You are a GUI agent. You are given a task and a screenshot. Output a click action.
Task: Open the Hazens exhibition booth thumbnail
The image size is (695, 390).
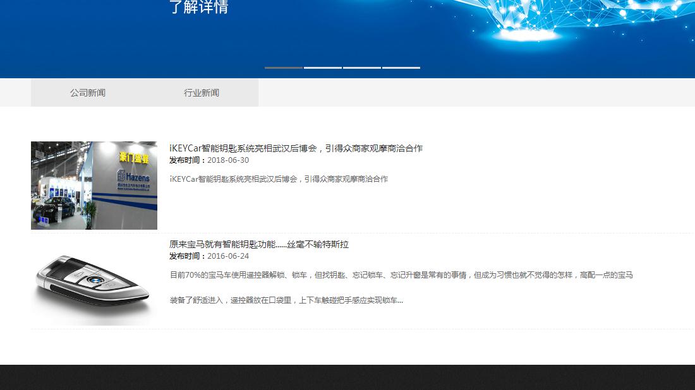click(94, 186)
